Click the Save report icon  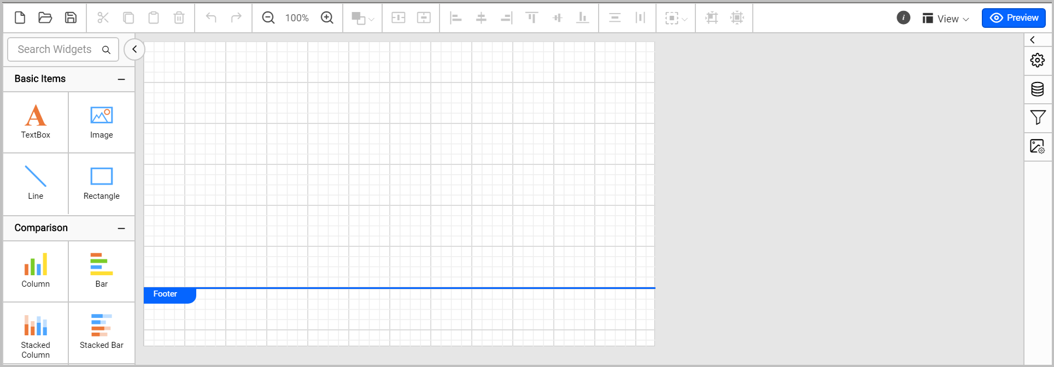[71, 18]
